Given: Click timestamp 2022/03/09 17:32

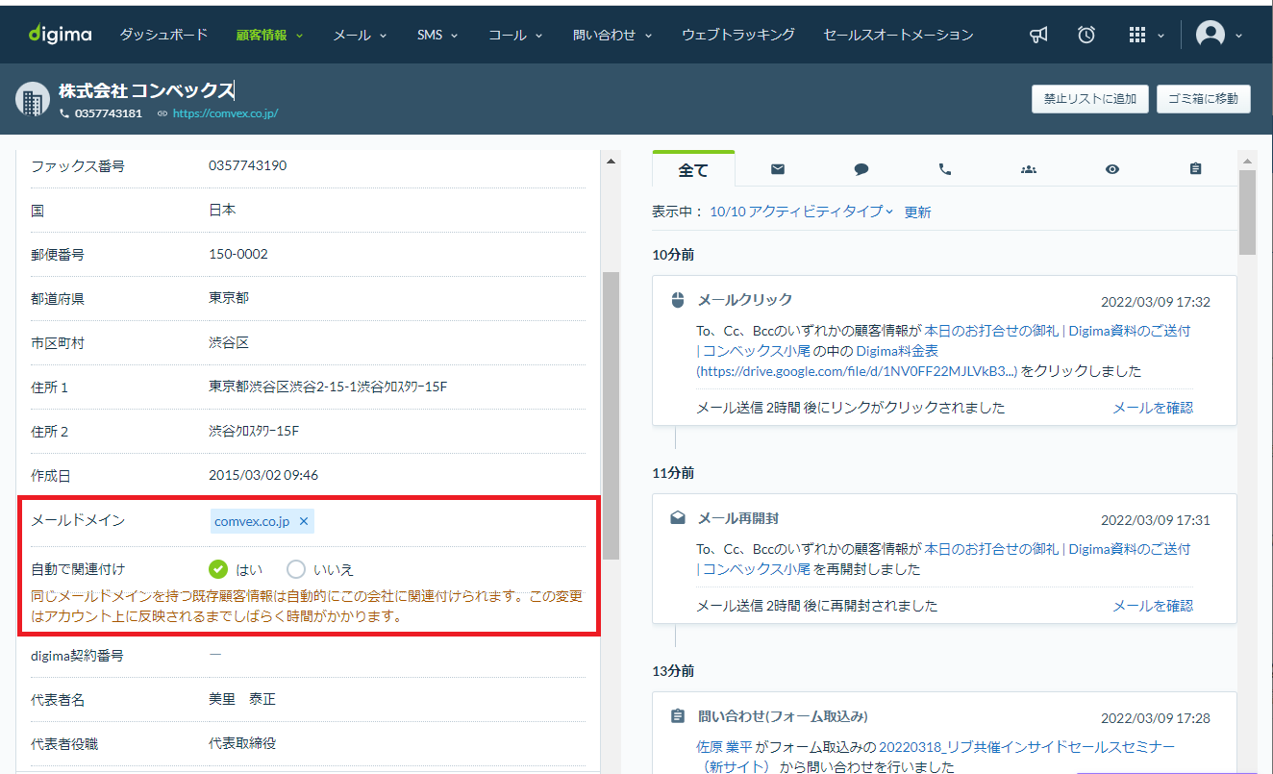Looking at the screenshot, I should [1156, 302].
